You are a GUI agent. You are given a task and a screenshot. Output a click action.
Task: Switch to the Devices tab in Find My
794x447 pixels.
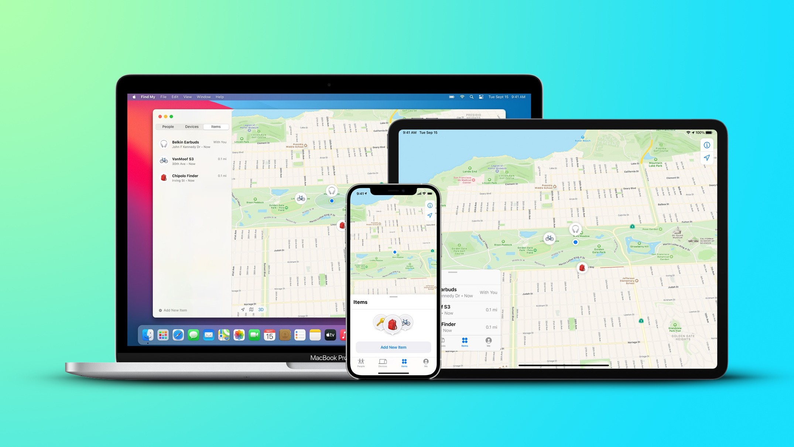(x=191, y=127)
